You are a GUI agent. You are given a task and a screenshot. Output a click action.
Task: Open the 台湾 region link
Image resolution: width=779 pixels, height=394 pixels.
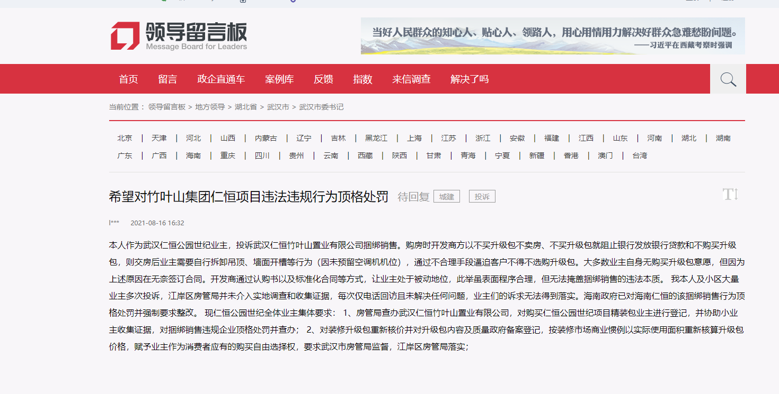point(640,155)
